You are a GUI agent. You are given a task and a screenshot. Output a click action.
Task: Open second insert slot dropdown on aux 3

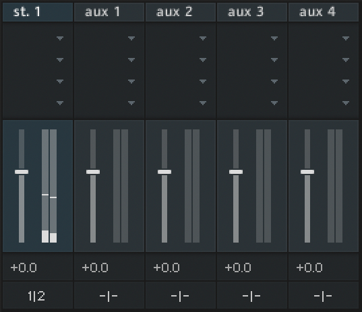[274, 60]
